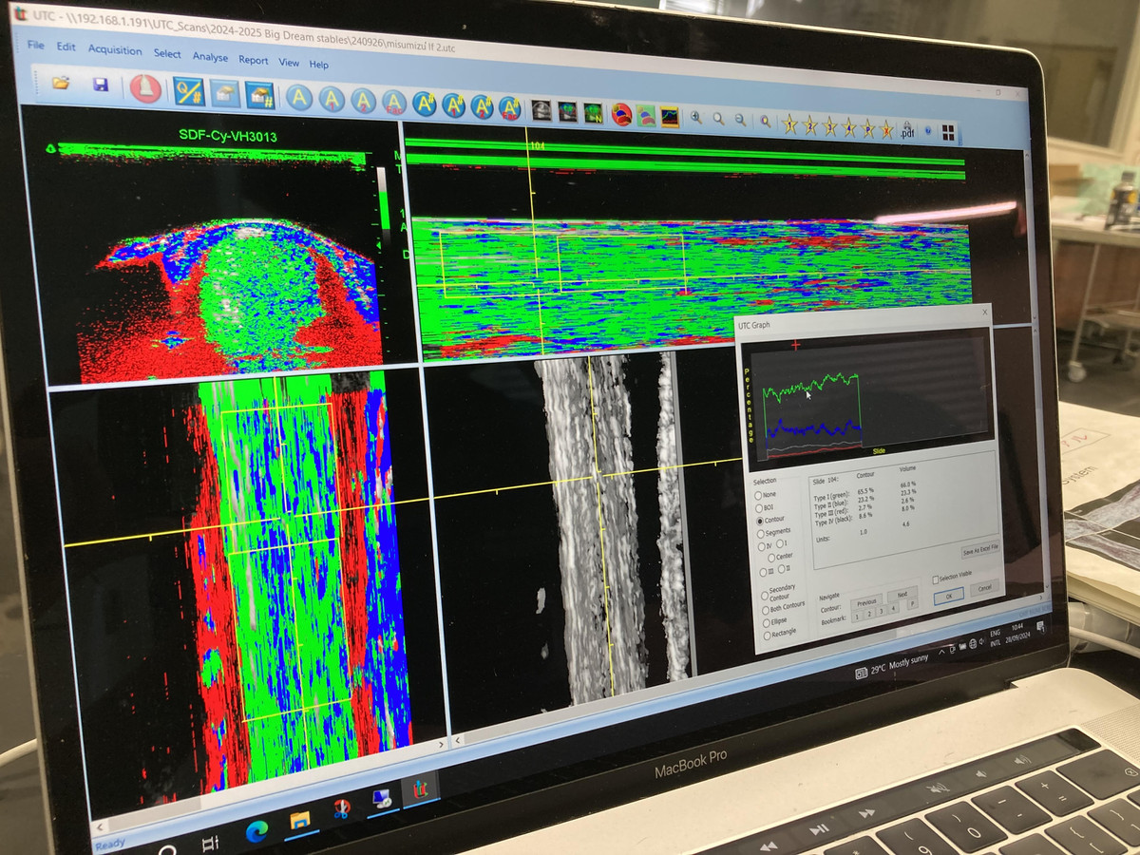Click the star 3 bookmark icon
Screen dimensions: 1140x855
pos(829,125)
